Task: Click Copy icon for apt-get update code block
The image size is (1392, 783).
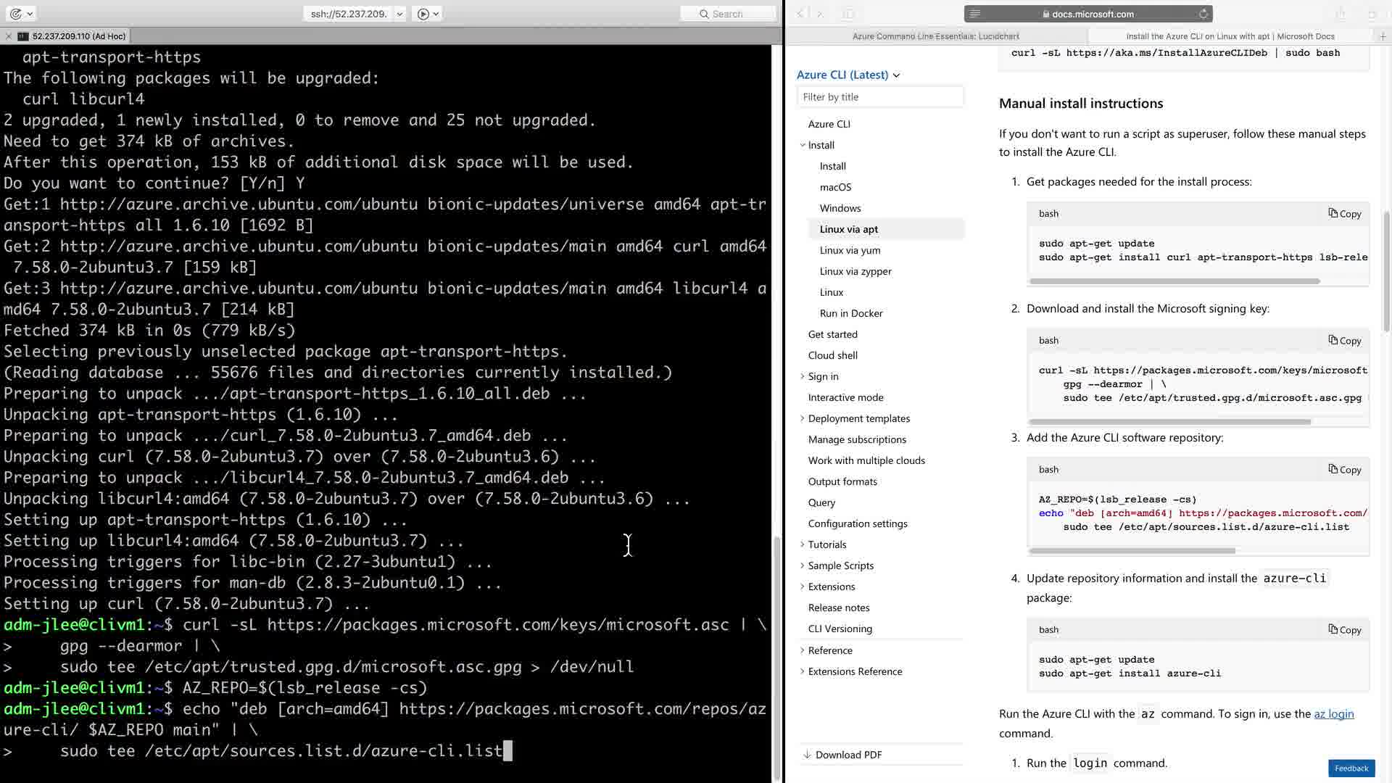Action: [x=1333, y=213]
